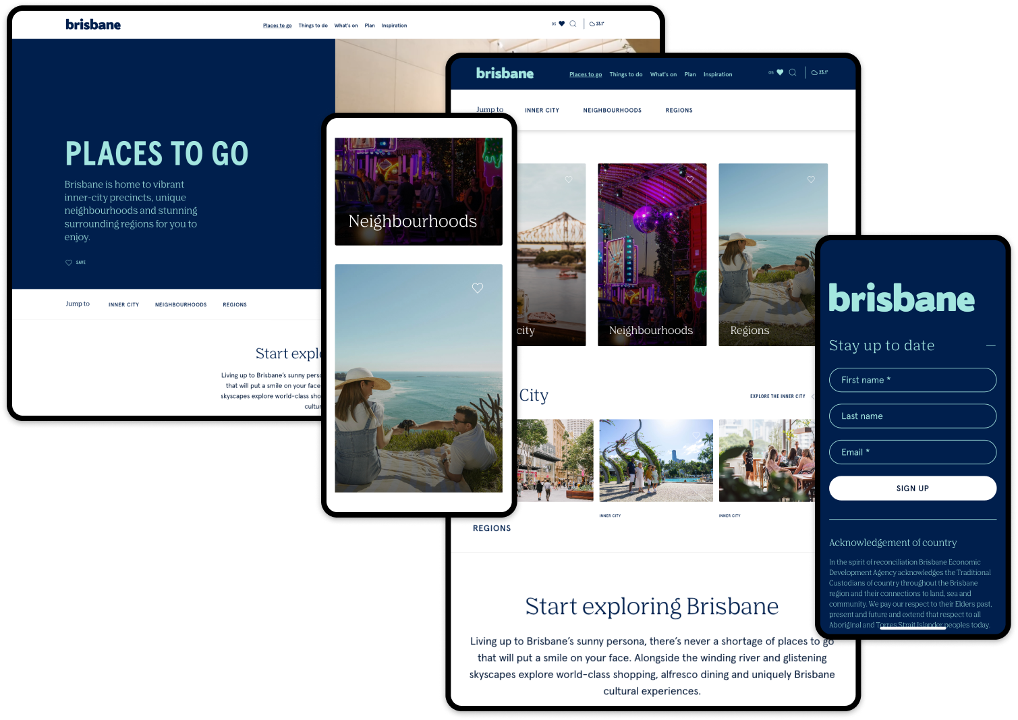
Task: Open Inspiration in tablet mockup nav
Action: [x=718, y=74]
